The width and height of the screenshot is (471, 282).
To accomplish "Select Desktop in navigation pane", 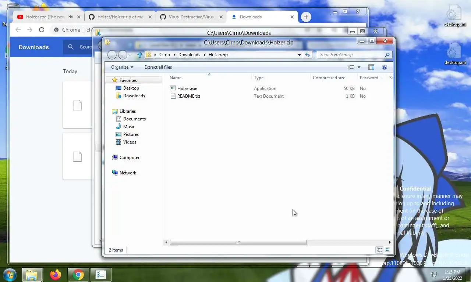I will coord(127,88).
